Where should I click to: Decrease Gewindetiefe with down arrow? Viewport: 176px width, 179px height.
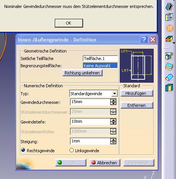tap(113, 123)
